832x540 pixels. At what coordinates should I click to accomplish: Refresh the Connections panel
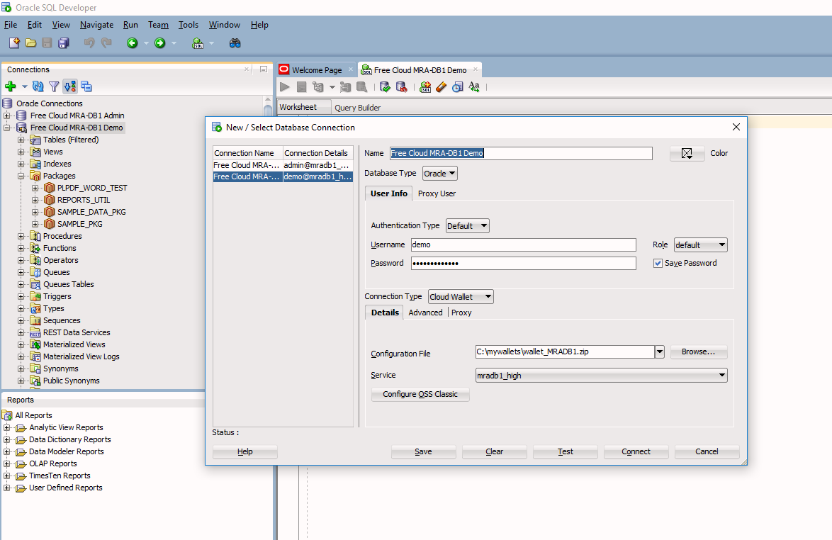click(x=38, y=86)
